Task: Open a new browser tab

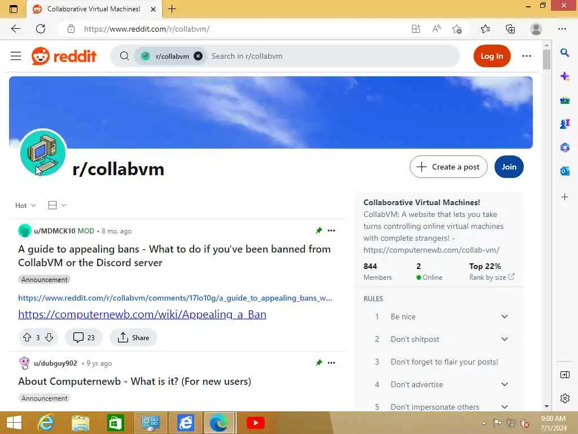Action: 172,9
